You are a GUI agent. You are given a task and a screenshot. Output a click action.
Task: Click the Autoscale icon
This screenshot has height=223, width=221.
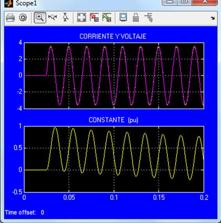coord(81,18)
